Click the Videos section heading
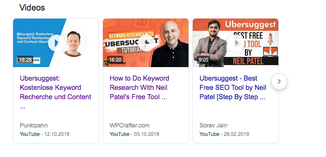Image resolution: width=326 pixels, height=157 pixels. point(32,8)
